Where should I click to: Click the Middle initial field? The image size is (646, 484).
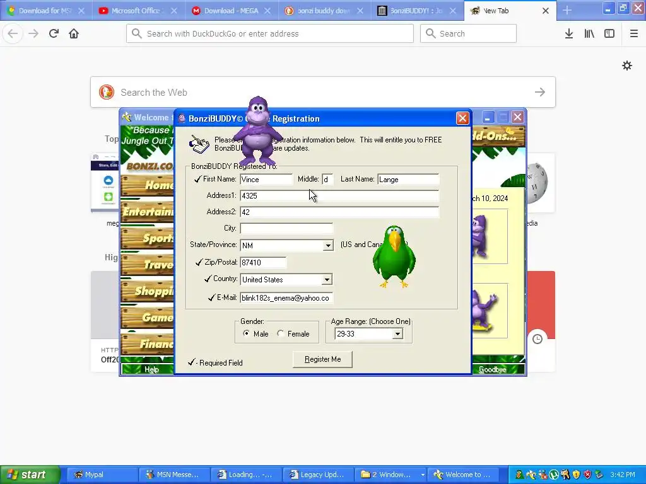(x=327, y=180)
